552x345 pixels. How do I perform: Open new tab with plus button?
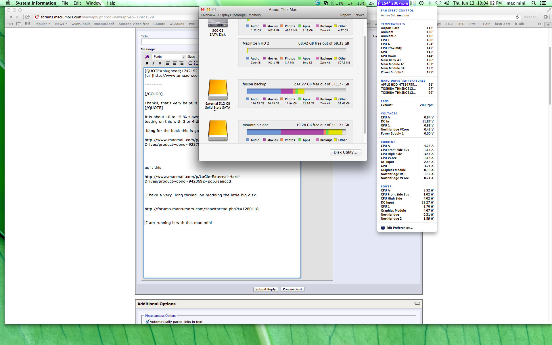point(548,24)
